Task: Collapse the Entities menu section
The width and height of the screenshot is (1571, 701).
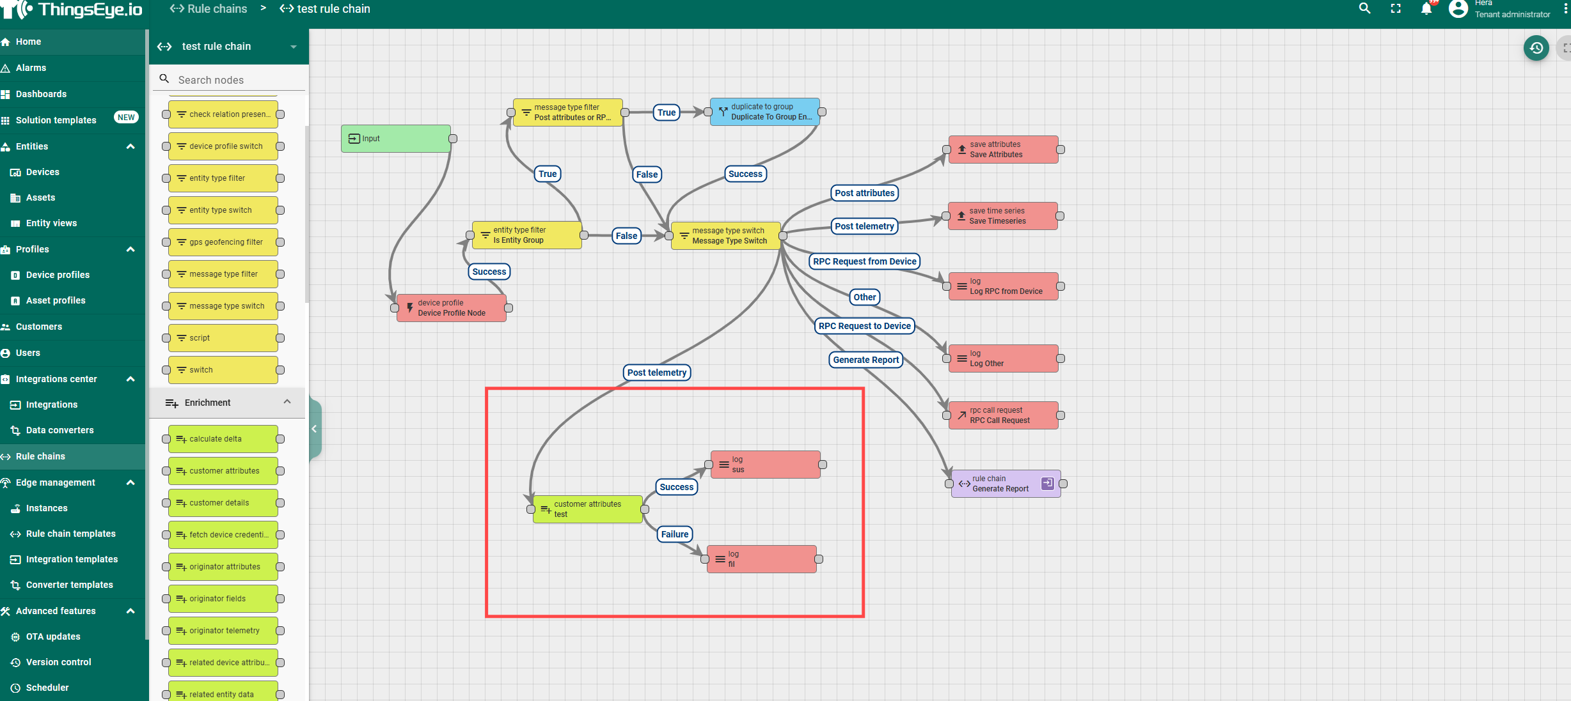Action: pyautogui.click(x=130, y=146)
